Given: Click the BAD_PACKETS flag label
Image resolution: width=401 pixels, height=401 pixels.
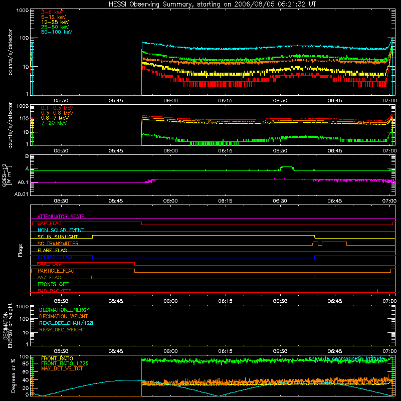Looking at the screenshot, I should [x=55, y=291].
